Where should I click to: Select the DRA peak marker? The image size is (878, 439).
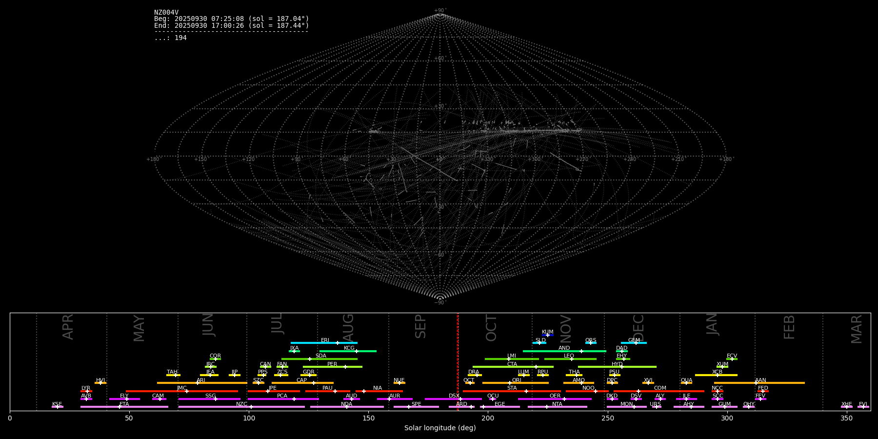(477, 375)
